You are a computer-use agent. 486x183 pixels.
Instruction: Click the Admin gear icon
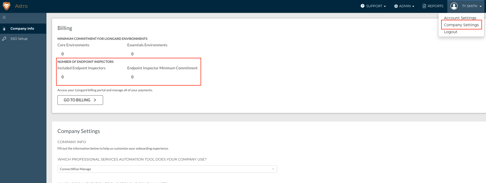(x=396, y=6)
